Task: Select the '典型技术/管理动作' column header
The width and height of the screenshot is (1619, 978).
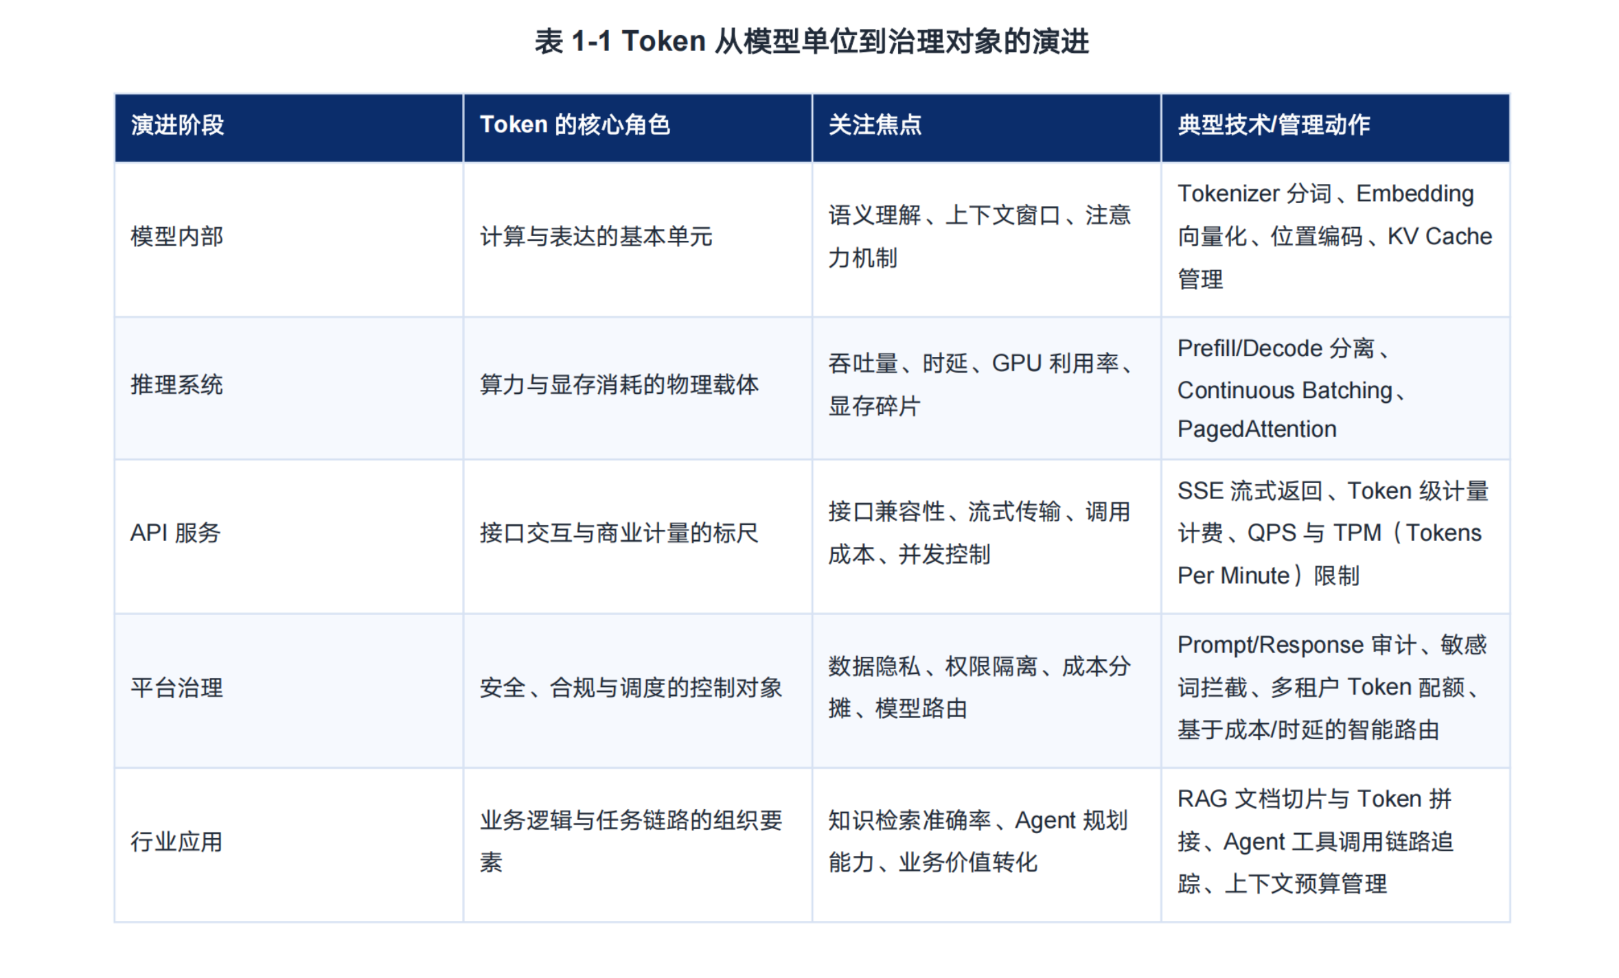Action: point(1335,128)
